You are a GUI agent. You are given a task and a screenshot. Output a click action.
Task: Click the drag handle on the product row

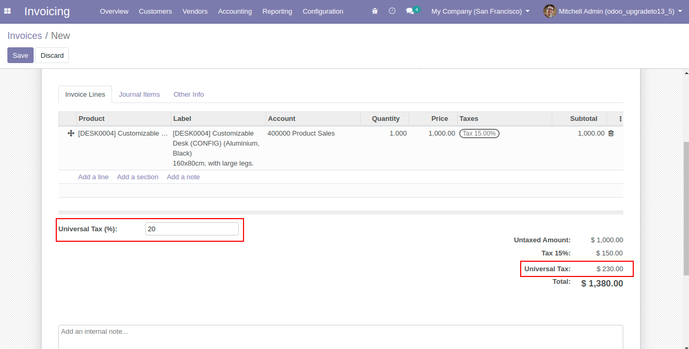click(x=71, y=134)
